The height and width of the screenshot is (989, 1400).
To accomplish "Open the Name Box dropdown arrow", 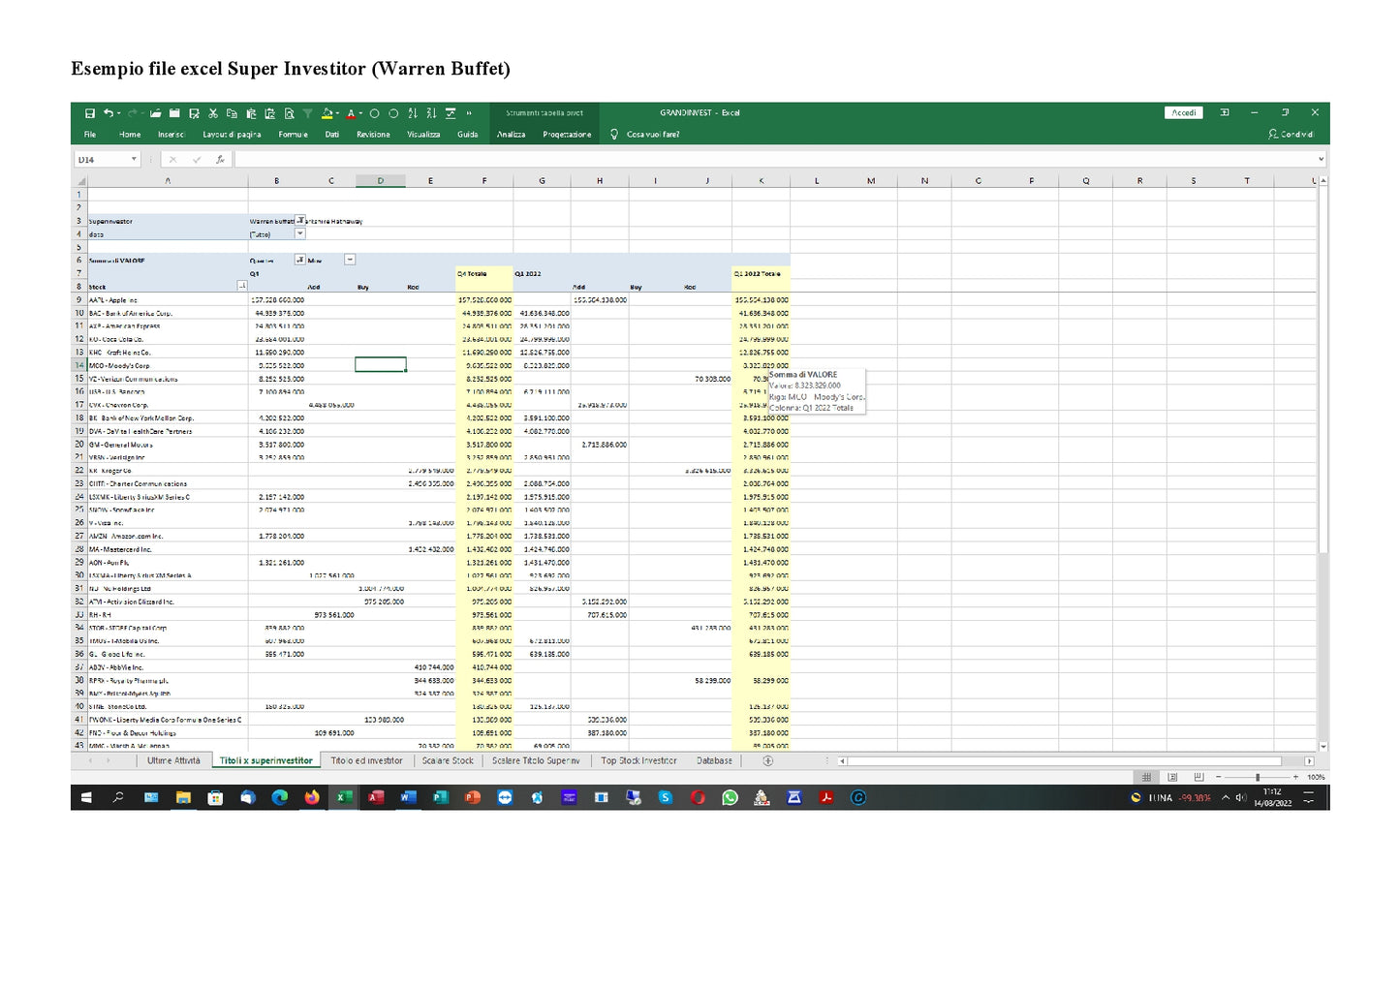I will pyautogui.click(x=134, y=160).
